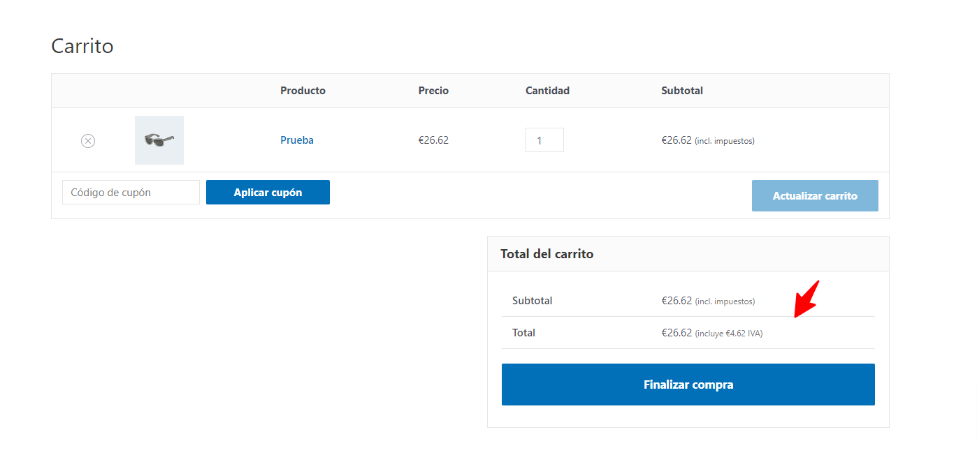Apply coupon with Aplicar cupón button
The width and height of the screenshot is (977, 455).
click(268, 193)
